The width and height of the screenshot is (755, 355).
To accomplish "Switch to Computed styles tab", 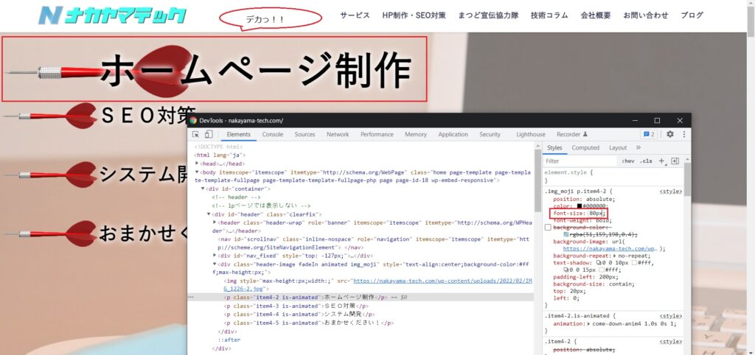I will [x=585, y=148].
